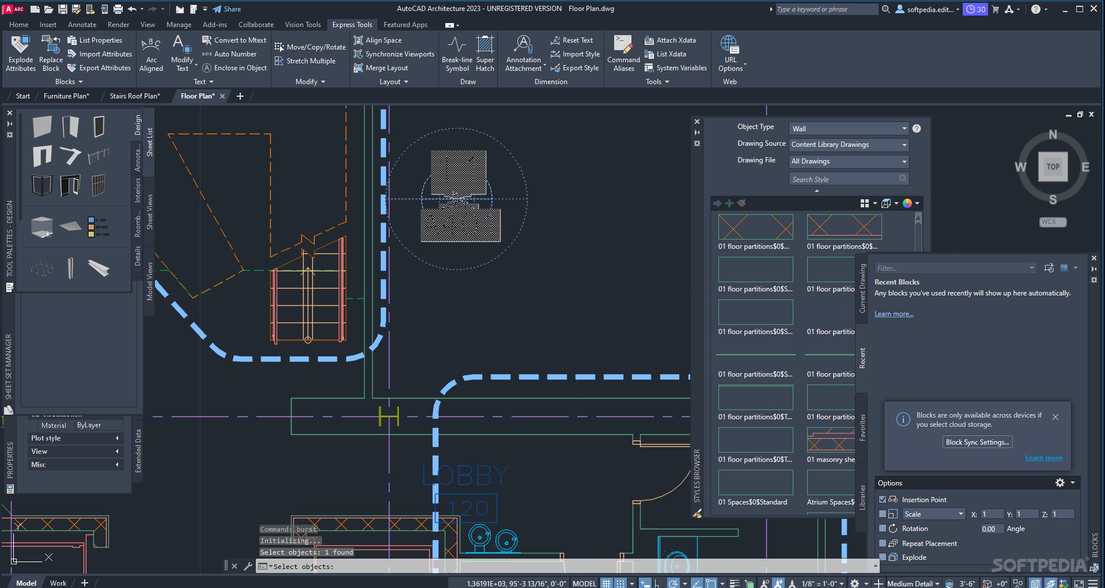Viewport: 1105px width, 588px height.
Task: Toggle Explode checkbox in Blocks options
Action: [x=883, y=557]
